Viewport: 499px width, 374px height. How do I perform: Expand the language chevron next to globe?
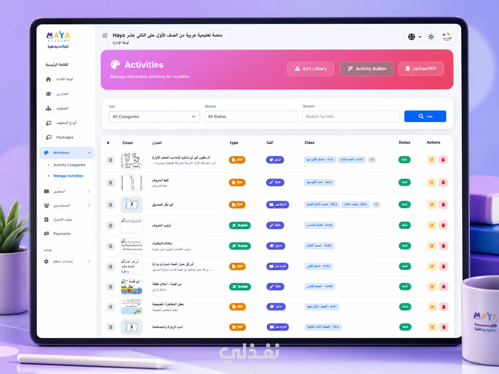pyautogui.click(x=420, y=37)
